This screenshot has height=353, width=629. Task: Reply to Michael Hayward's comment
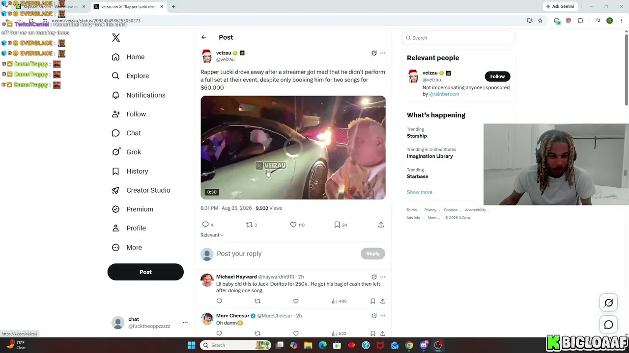219,301
